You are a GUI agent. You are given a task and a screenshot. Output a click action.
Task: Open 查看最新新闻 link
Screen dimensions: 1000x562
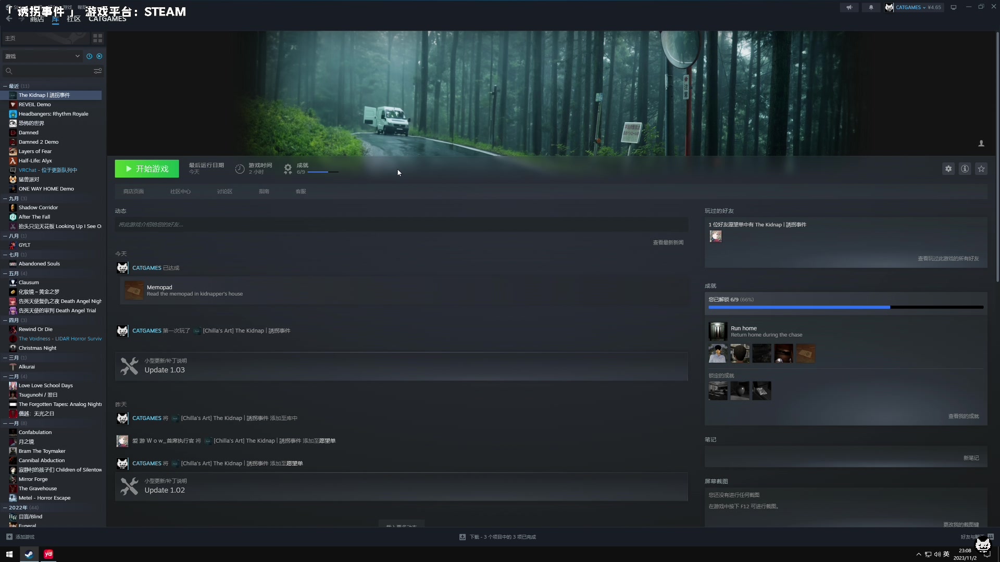click(x=668, y=242)
